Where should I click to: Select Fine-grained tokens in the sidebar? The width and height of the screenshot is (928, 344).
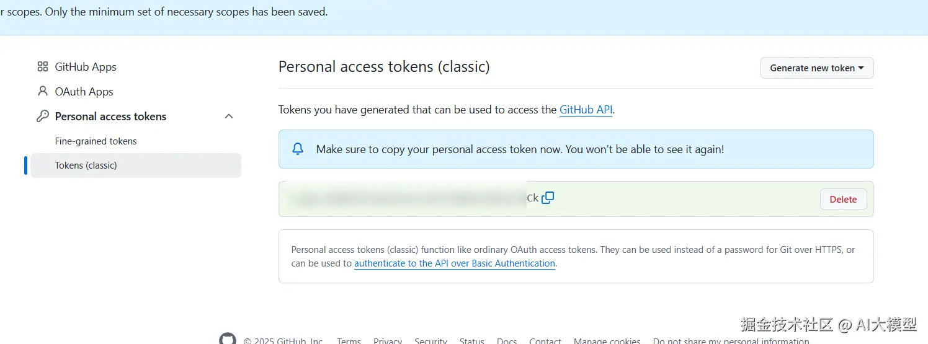(x=96, y=141)
